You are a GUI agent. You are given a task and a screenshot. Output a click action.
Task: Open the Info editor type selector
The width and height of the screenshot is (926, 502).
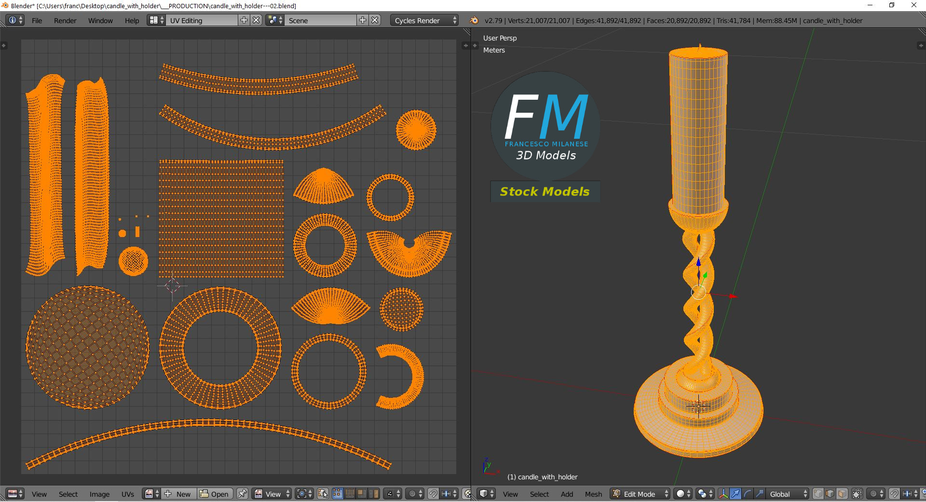pos(15,20)
